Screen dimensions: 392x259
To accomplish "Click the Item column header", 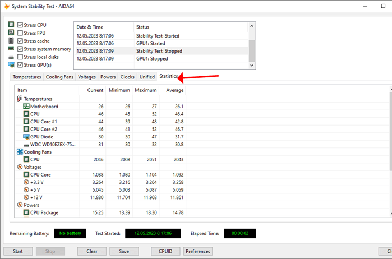I will [x=47, y=90].
